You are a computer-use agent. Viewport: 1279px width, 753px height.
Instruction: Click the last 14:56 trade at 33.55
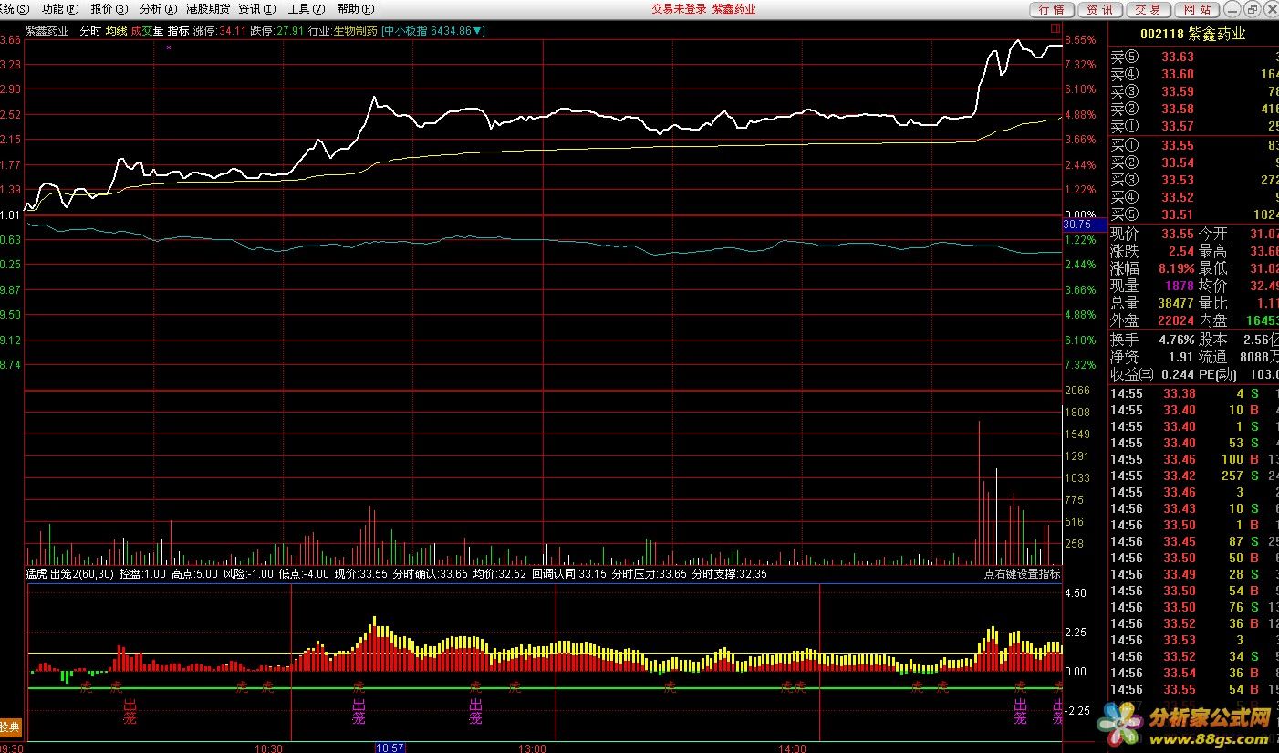[1193, 689]
